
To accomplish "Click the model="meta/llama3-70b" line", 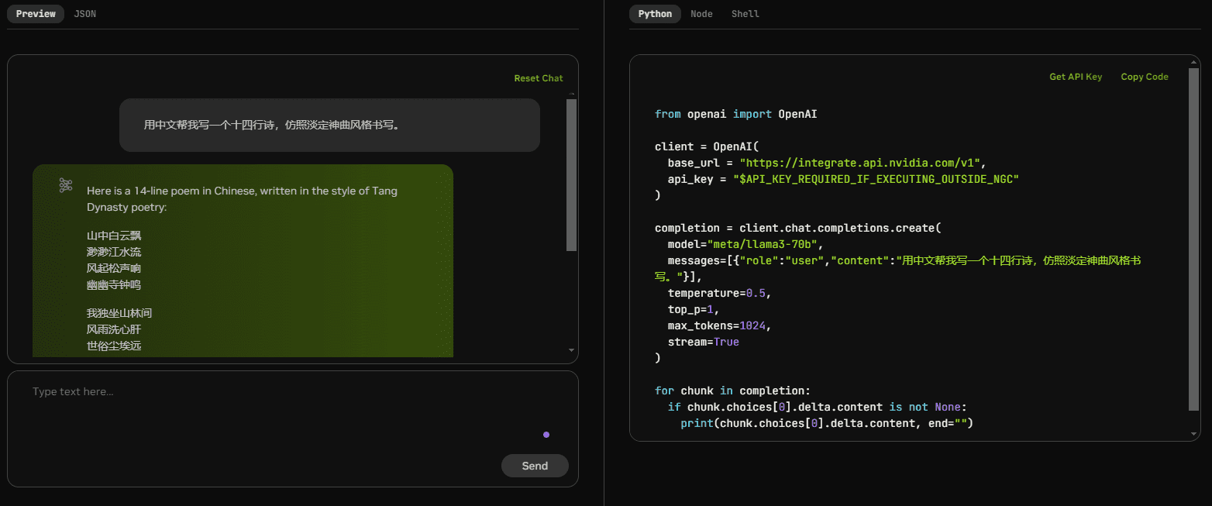I will click(x=745, y=244).
